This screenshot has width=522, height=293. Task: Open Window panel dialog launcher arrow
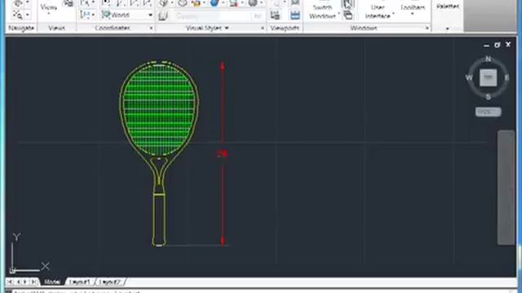click(427, 28)
